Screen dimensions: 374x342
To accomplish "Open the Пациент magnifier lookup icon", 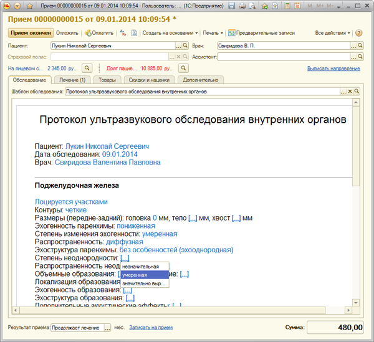I will tap(185, 45).
